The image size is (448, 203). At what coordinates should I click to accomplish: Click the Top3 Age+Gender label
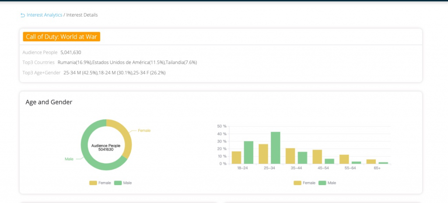pyautogui.click(x=42, y=73)
